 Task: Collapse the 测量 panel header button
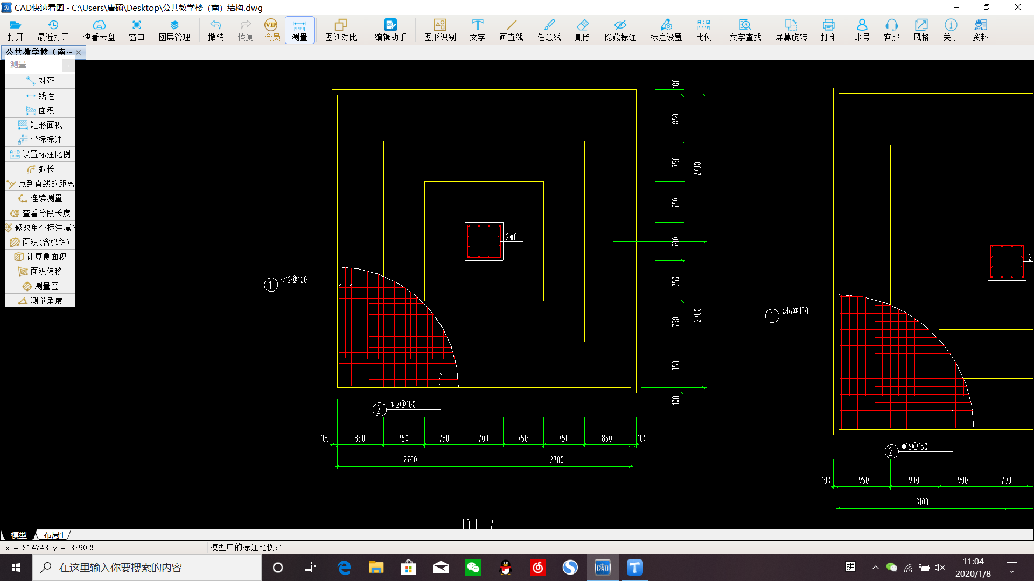(x=68, y=65)
